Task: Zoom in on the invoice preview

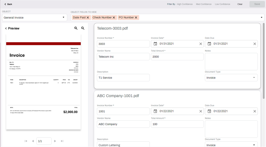Action: click(x=76, y=28)
